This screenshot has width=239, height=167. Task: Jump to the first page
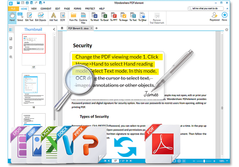pos(105,161)
